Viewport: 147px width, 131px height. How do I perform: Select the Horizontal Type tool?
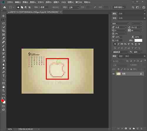coord(4,75)
